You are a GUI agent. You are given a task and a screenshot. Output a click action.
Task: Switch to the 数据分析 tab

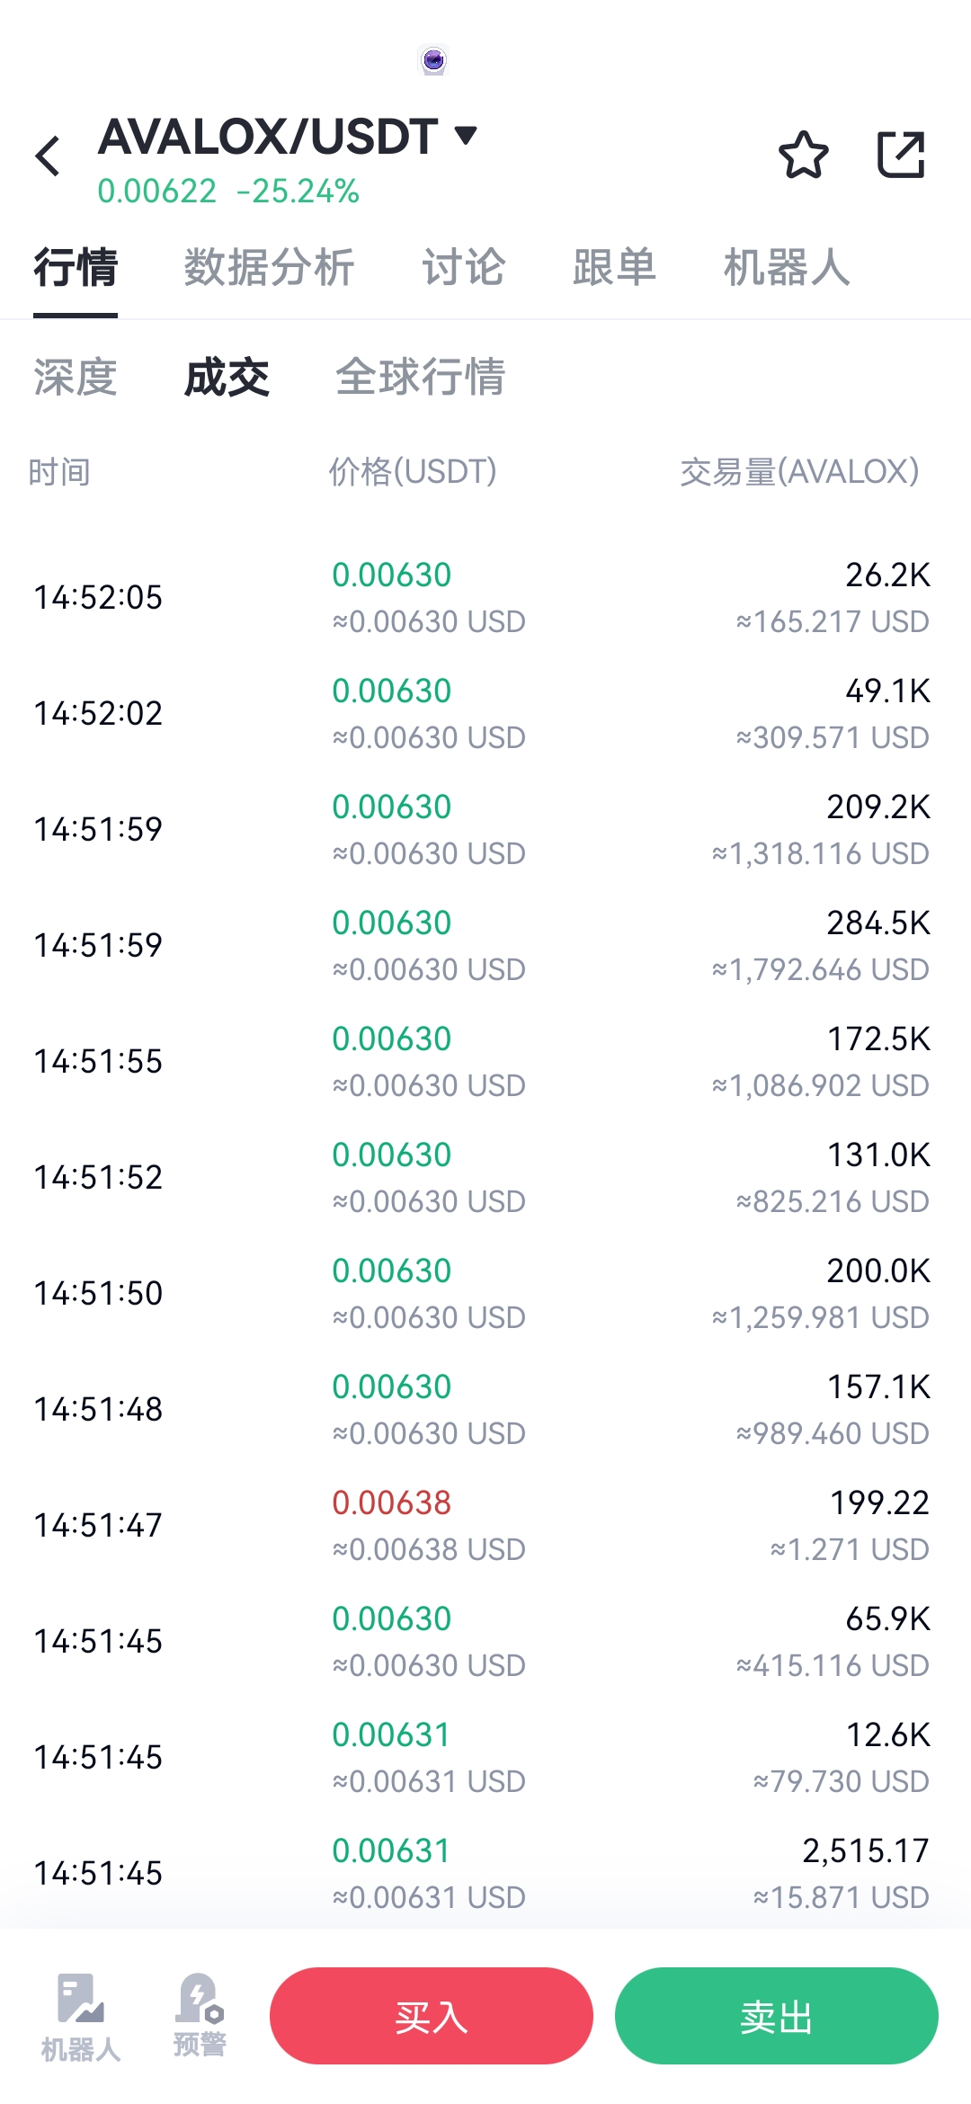coord(269,268)
